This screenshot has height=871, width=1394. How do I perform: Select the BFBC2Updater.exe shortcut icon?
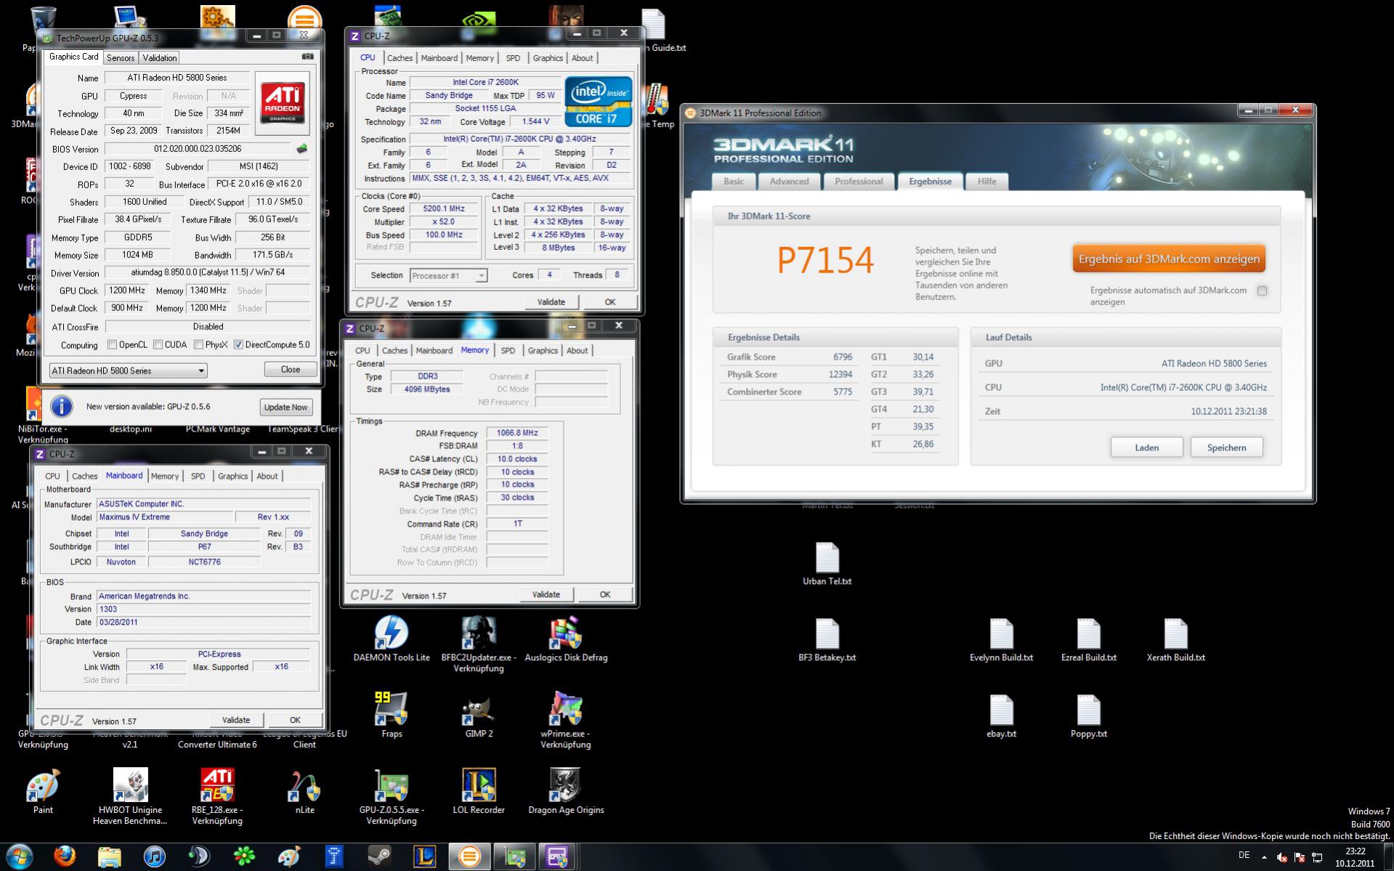479,633
